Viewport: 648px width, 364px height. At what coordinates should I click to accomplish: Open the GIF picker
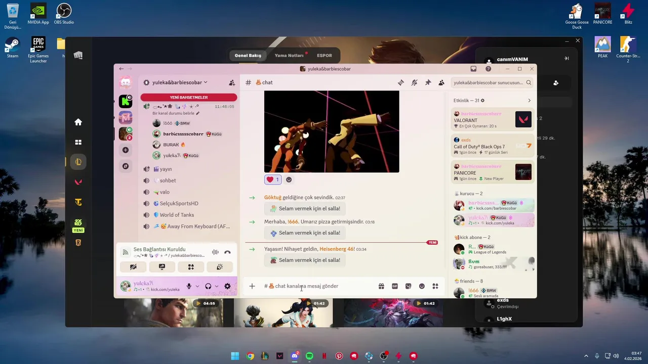pyautogui.click(x=395, y=286)
